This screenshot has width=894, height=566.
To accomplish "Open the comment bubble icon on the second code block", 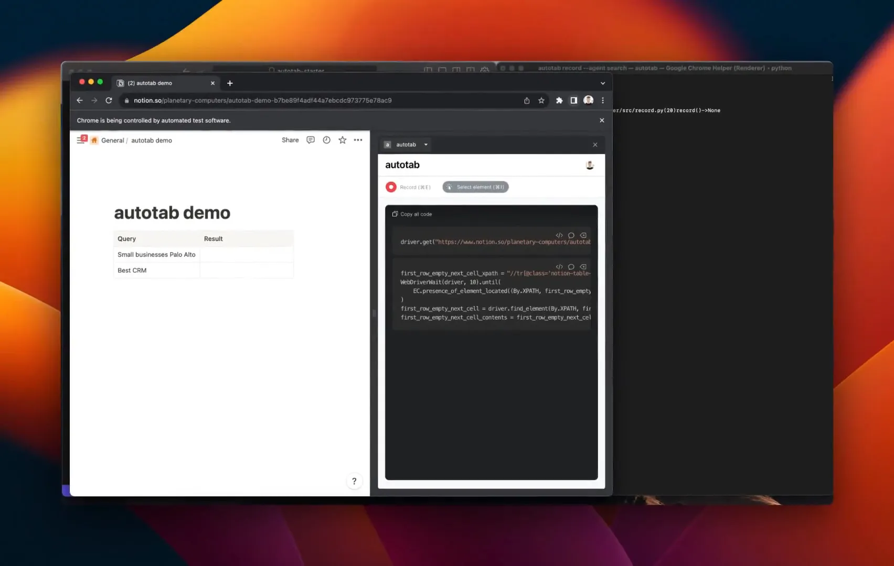I will click(571, 267).
